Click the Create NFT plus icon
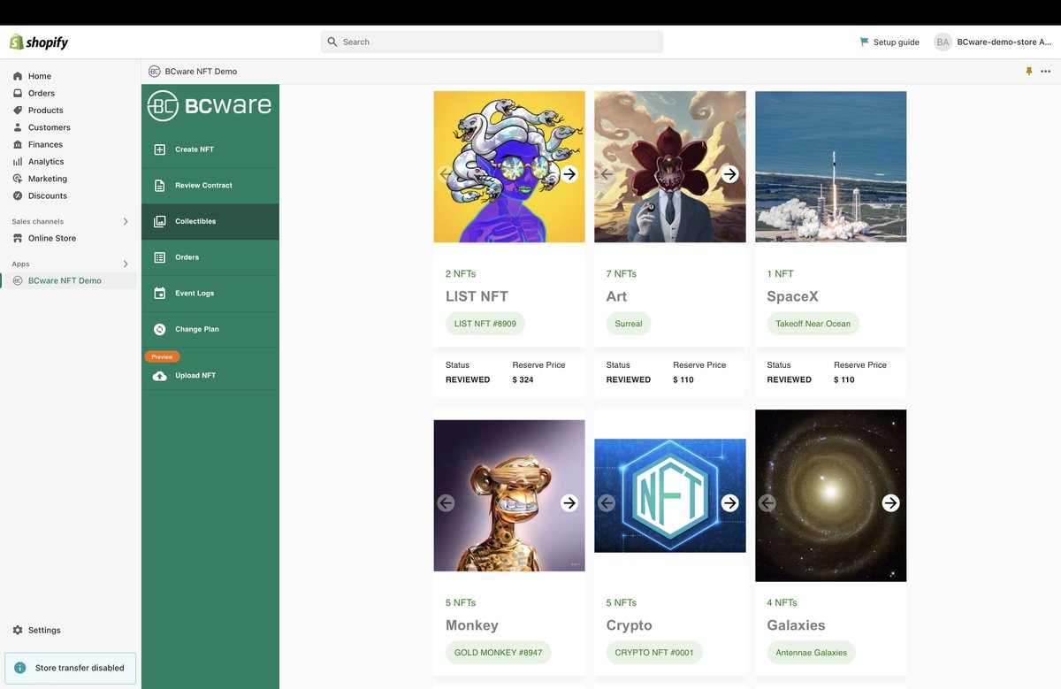 (x=159, y=149)
